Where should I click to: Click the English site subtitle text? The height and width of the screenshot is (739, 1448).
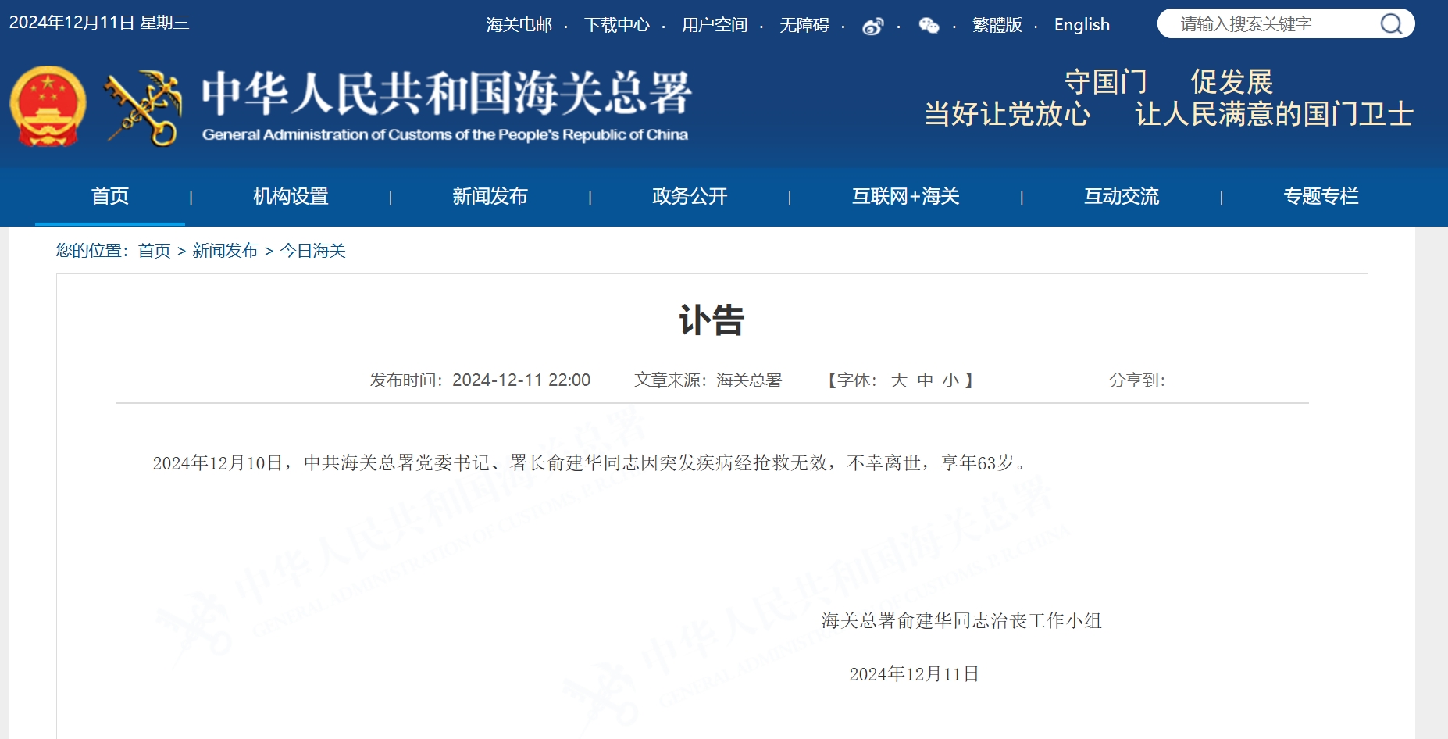[x=445, y=134]
